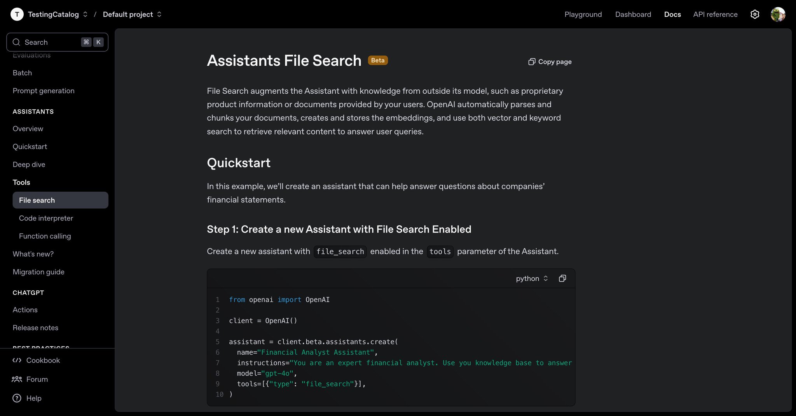Open the settings gear icon

754,14
